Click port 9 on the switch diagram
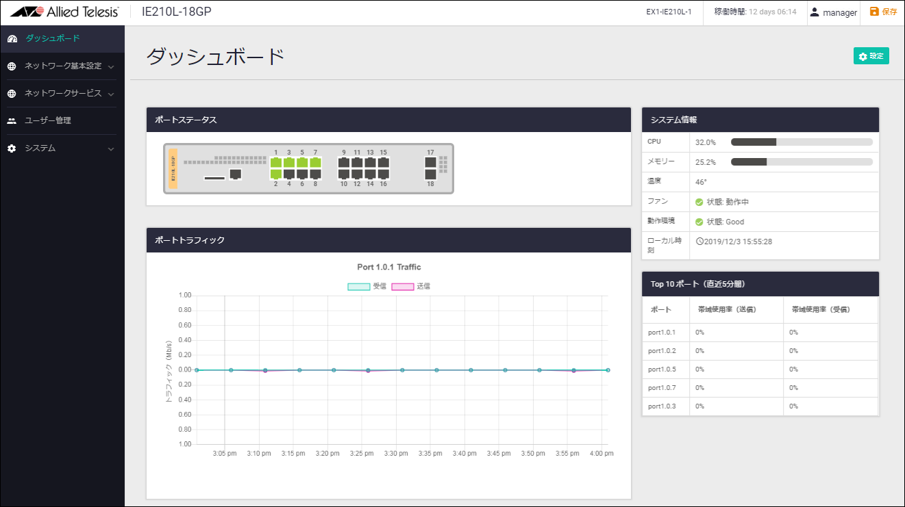 coord(344,163)
